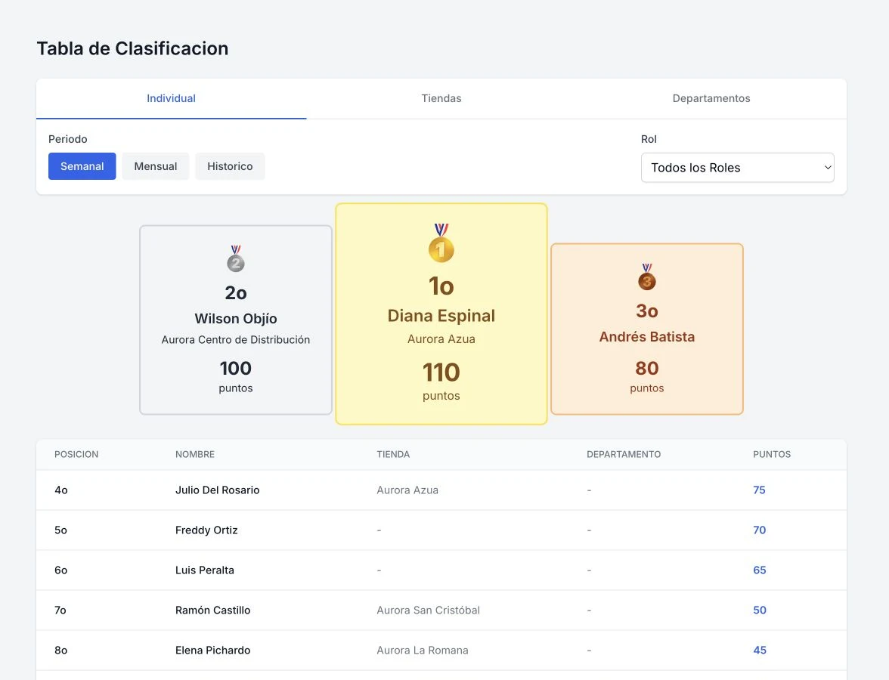Click the Andrés Batista third place card
The height and width of the screenshot is (680, 889).
[x=647, y=329]
